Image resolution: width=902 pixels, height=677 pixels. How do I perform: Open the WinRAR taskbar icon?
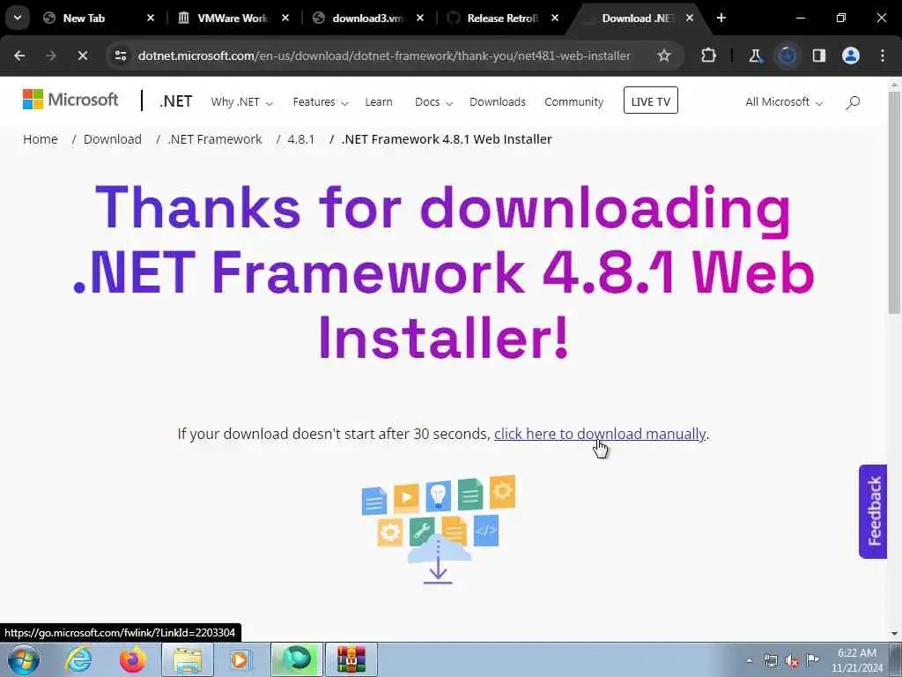[351, 659]
